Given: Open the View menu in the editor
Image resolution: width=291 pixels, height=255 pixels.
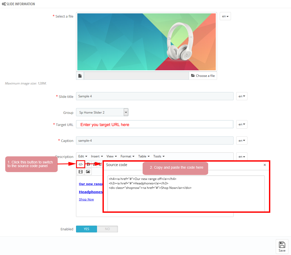Looking at the screenshot, I should (x=111, y=156).
